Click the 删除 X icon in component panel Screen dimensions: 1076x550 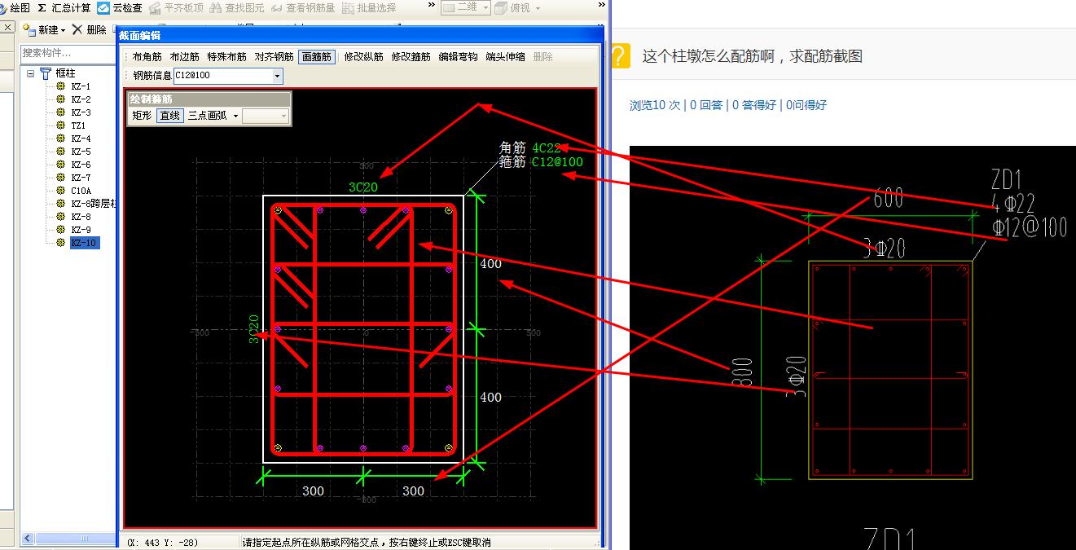77,29
